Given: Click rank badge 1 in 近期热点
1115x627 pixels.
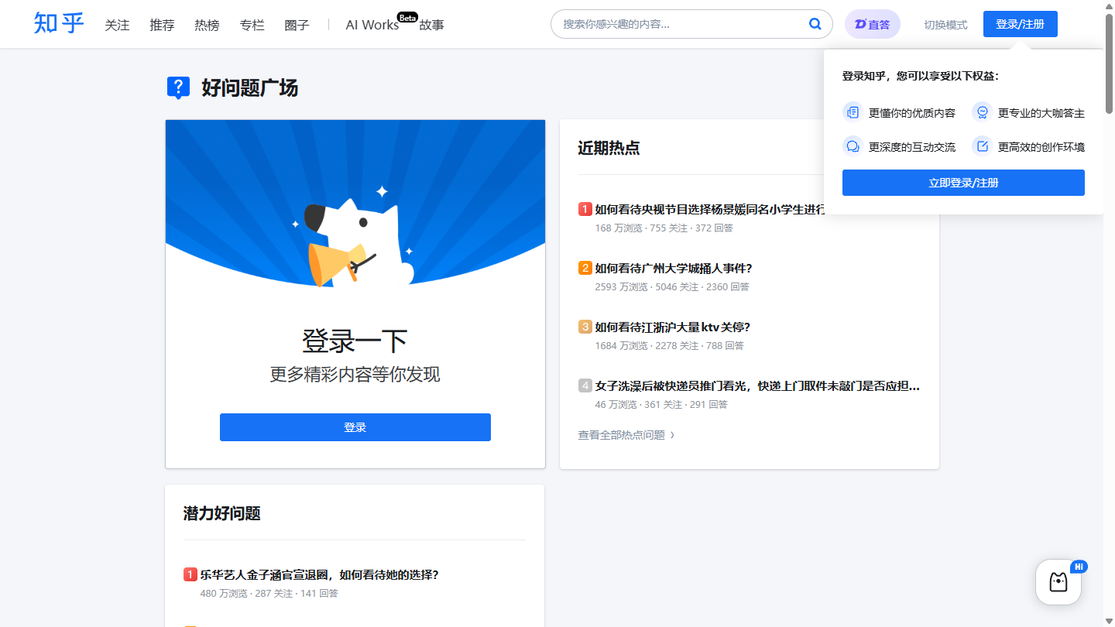Looking at the screenshot, I should pos(585,209).
